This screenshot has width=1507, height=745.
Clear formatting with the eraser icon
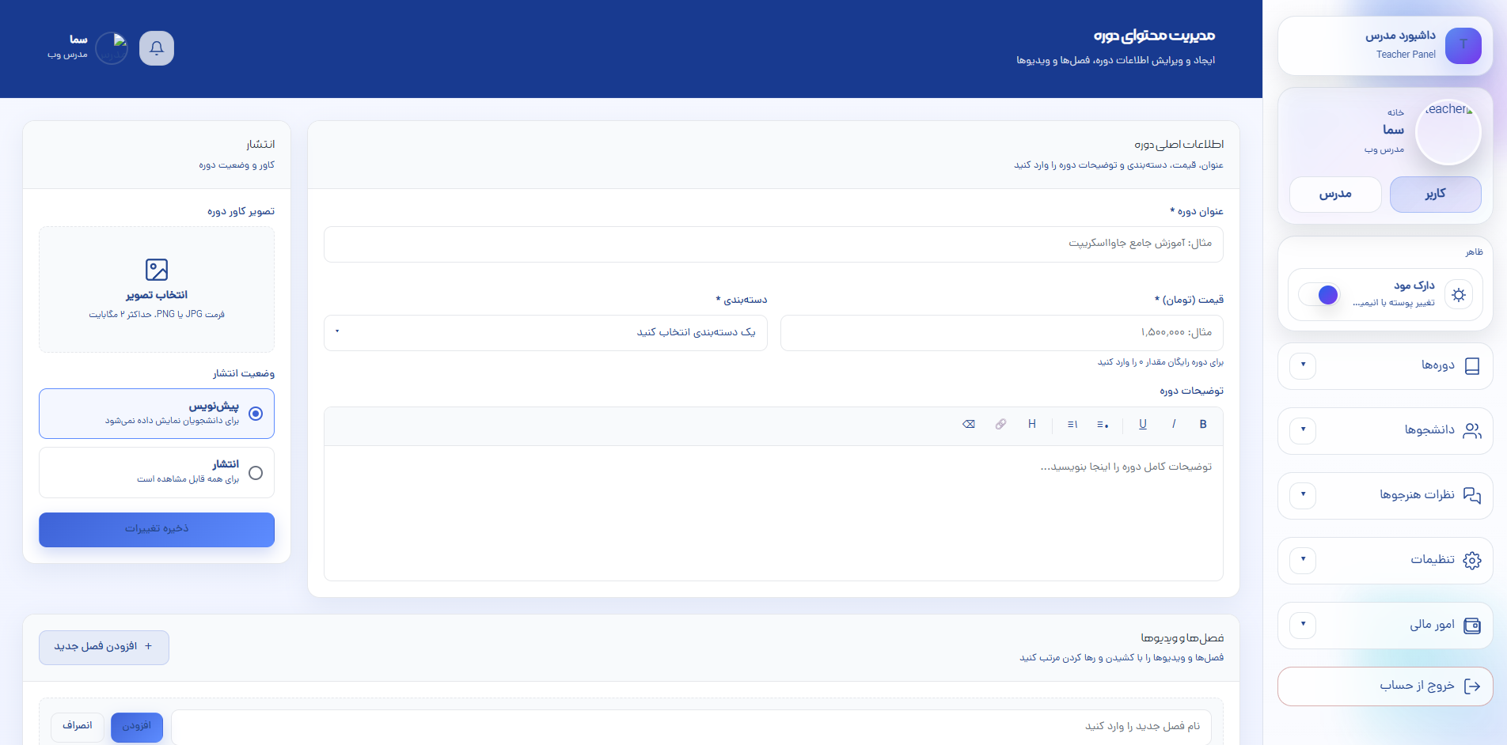pos(969,425)
